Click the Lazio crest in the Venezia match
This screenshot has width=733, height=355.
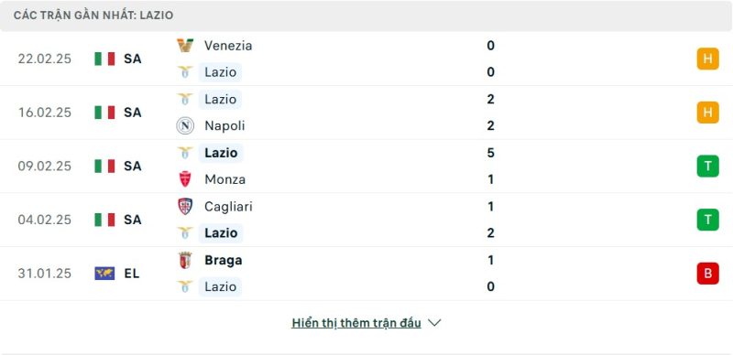185,72
